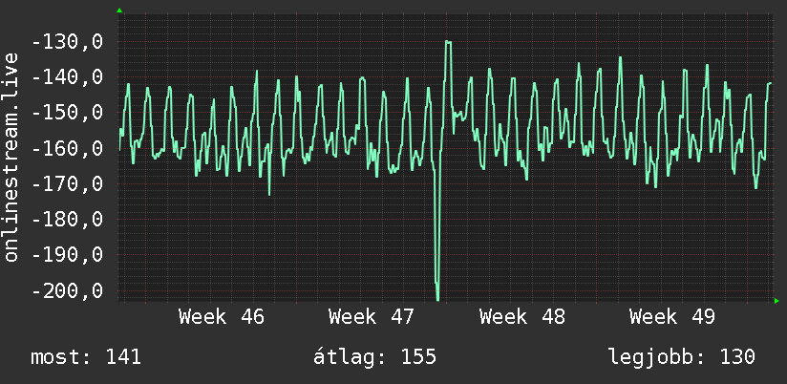Click the 'most: 141' current value
787x384 pixels.
click(86, 357)
